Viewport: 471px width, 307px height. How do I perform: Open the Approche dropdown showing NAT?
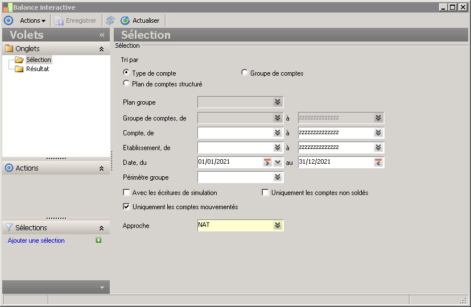278,225
